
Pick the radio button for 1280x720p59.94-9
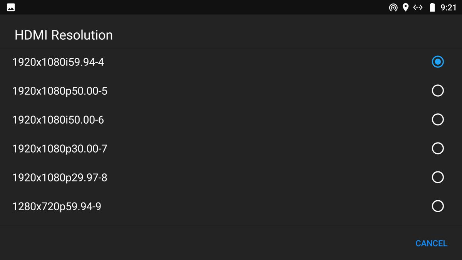pyautogui.click(x=438, y=206)
